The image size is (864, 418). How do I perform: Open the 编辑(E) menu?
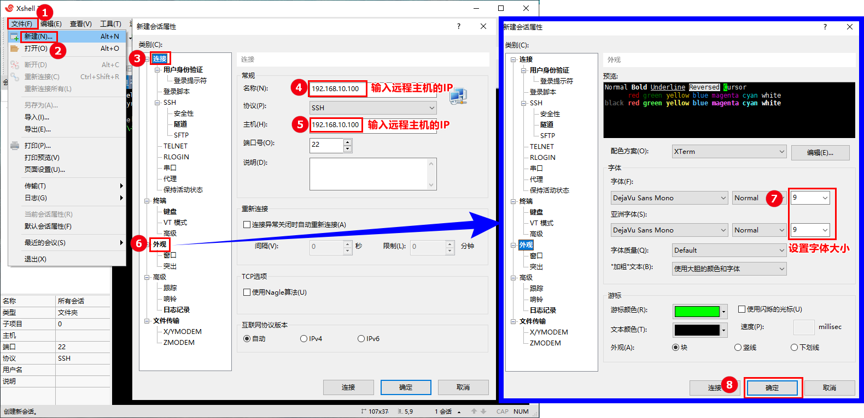tap(51, 24)
